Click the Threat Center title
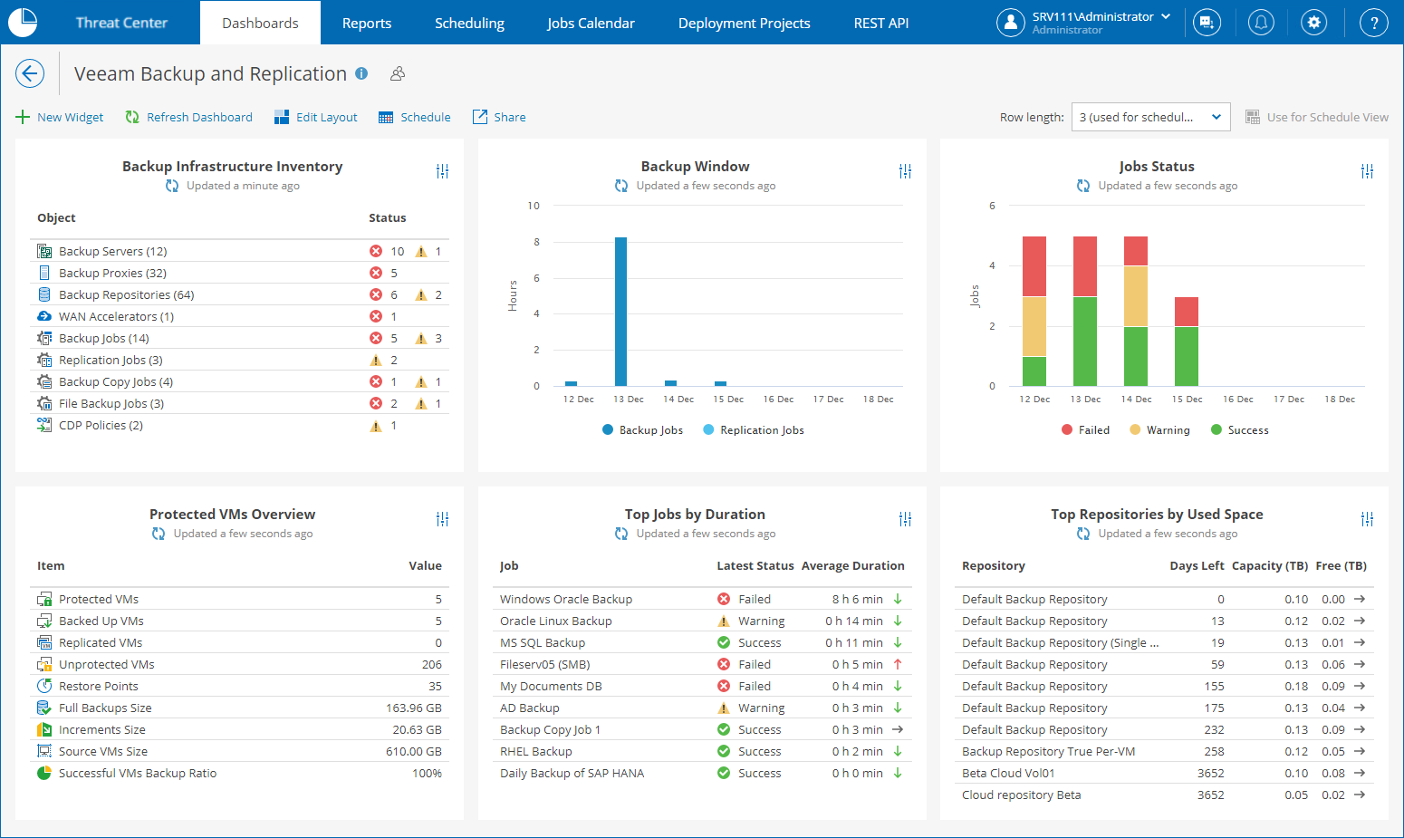The image size is (1404, 838). (x=121, y=23)
